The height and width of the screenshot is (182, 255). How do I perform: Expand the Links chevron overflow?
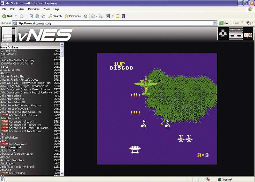(x=243, y=22)
